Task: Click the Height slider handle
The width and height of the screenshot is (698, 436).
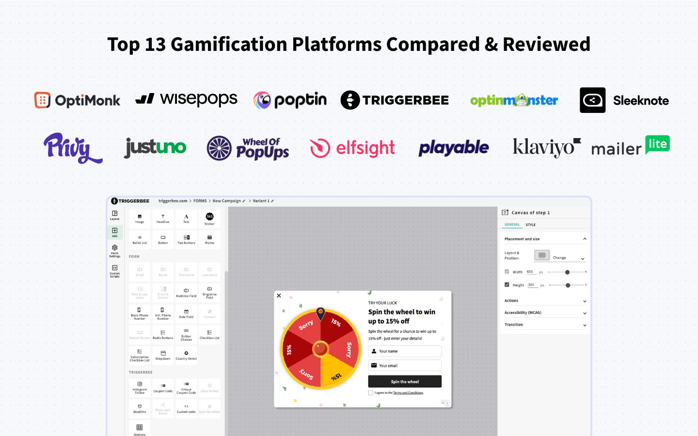Action: coord(568,285)
